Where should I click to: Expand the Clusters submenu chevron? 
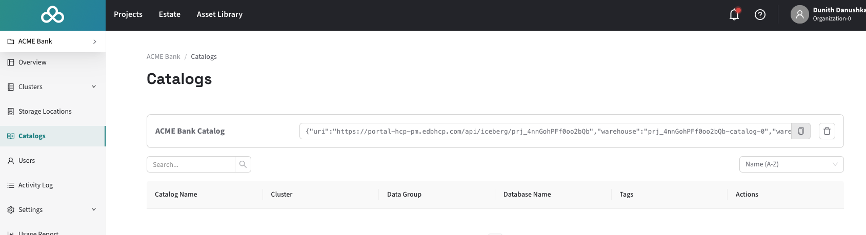pos(94,87)
